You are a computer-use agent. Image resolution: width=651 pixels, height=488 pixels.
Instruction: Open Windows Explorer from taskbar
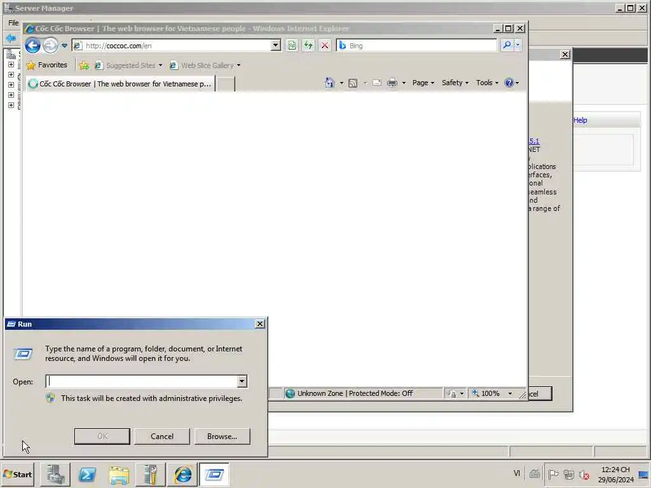click(x=119, y=474)
